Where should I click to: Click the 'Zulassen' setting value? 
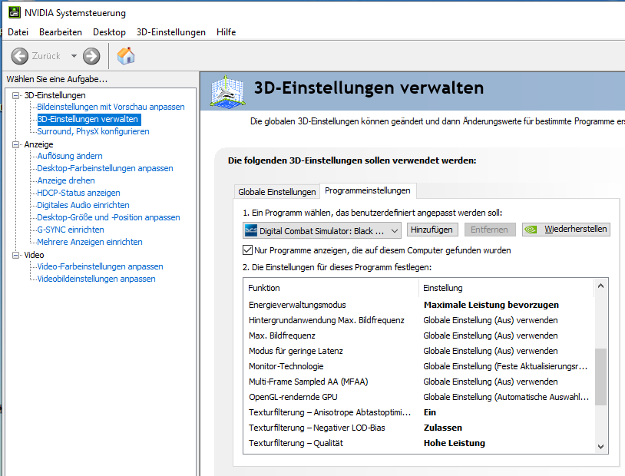tap(443, 428)
